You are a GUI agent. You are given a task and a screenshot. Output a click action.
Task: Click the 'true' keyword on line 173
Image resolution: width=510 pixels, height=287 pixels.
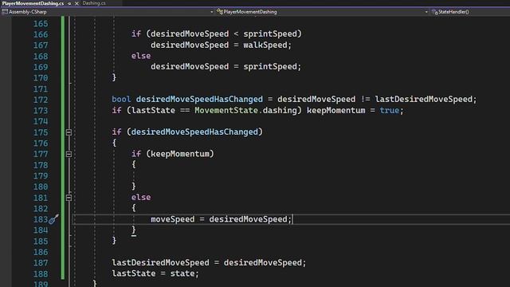pyautogui.click(x=390, y=111)
